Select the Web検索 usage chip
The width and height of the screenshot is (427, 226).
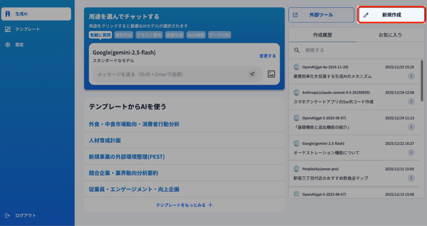point(196,35)
